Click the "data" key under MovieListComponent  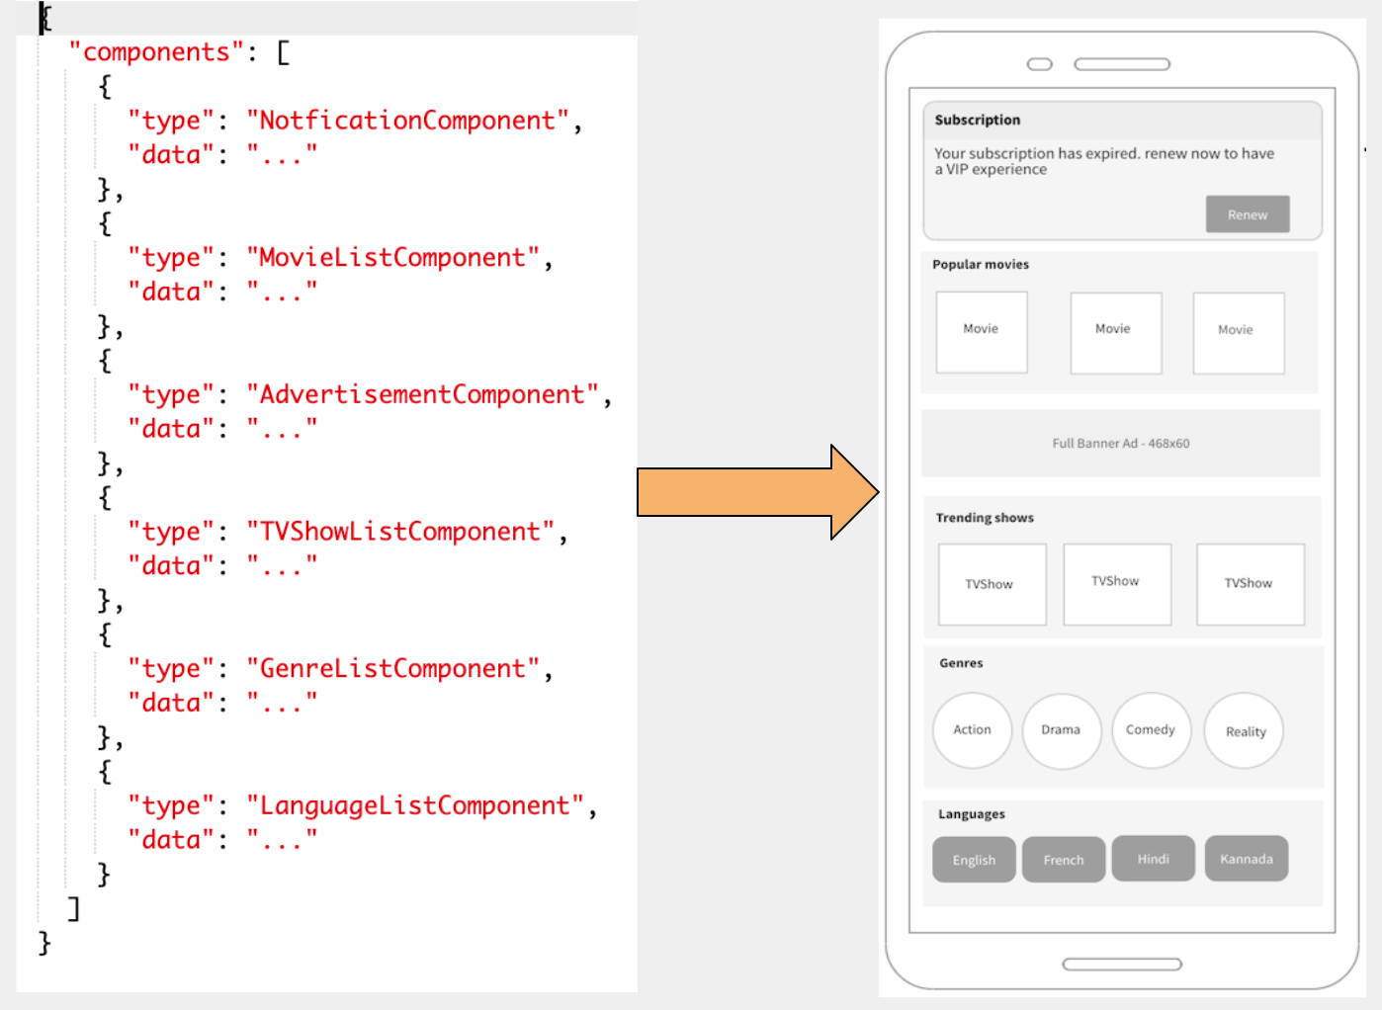[171, 293]
